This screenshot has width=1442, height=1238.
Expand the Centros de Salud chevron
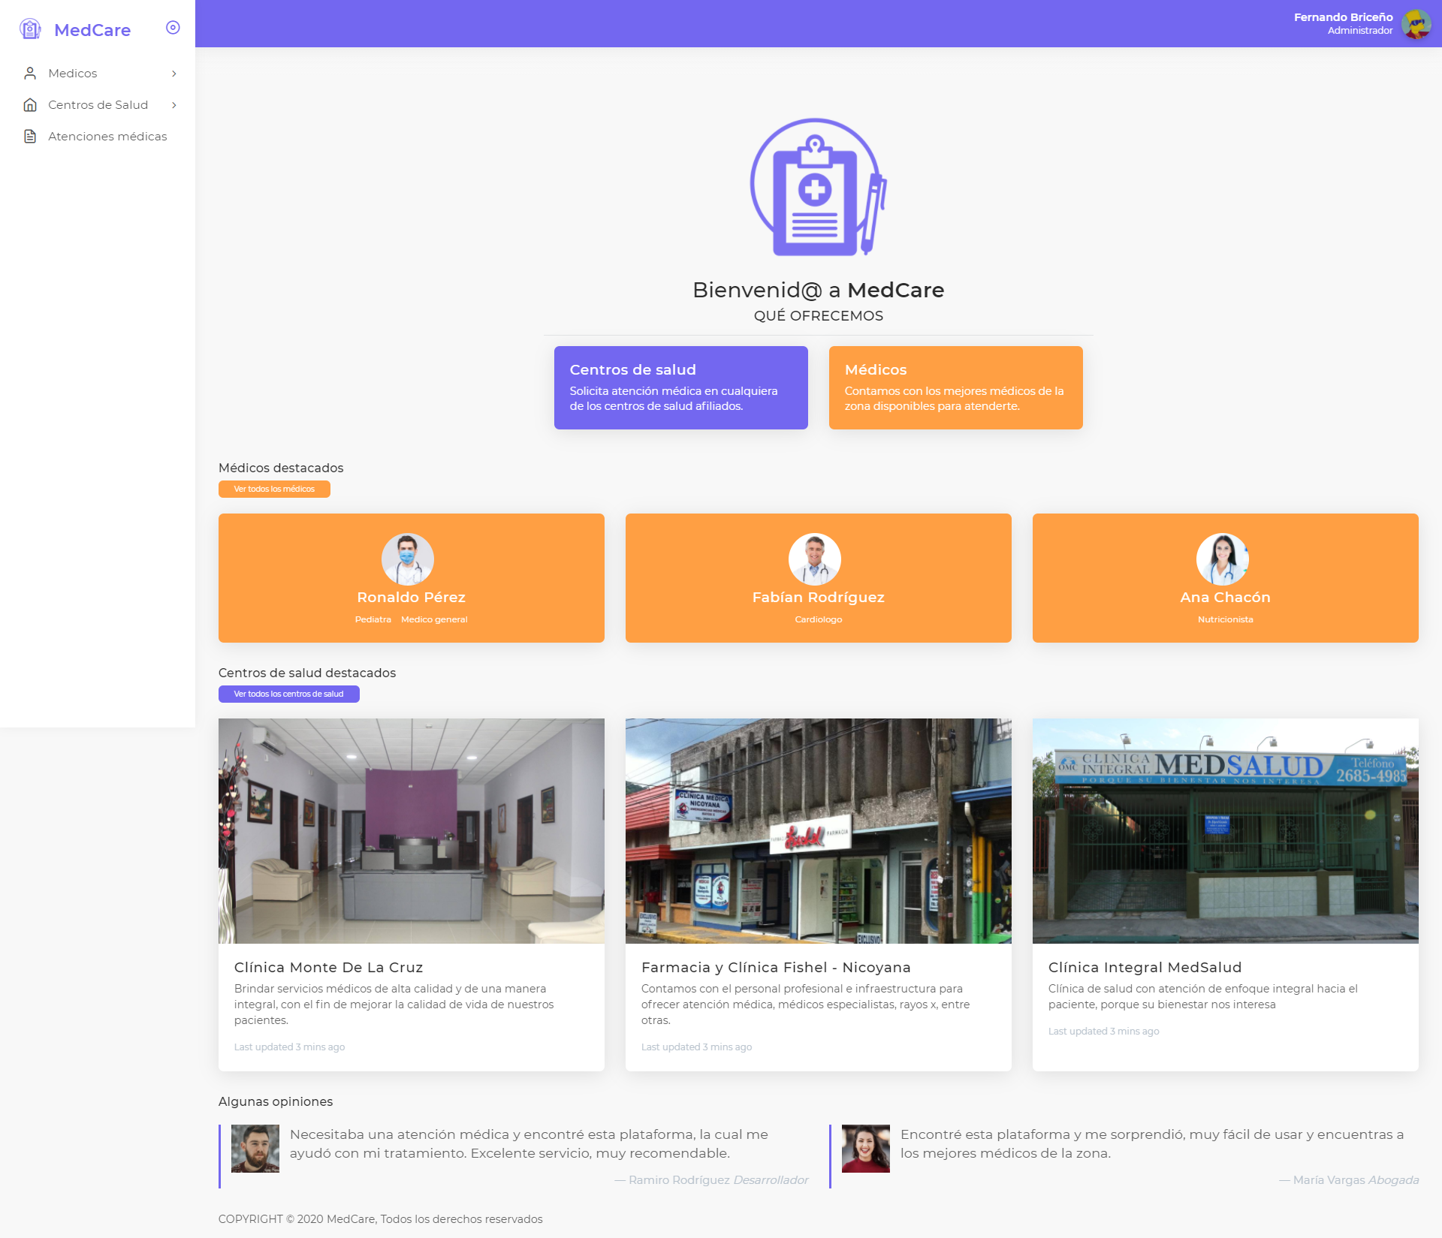pyautogui.click(x=174, y=105)
